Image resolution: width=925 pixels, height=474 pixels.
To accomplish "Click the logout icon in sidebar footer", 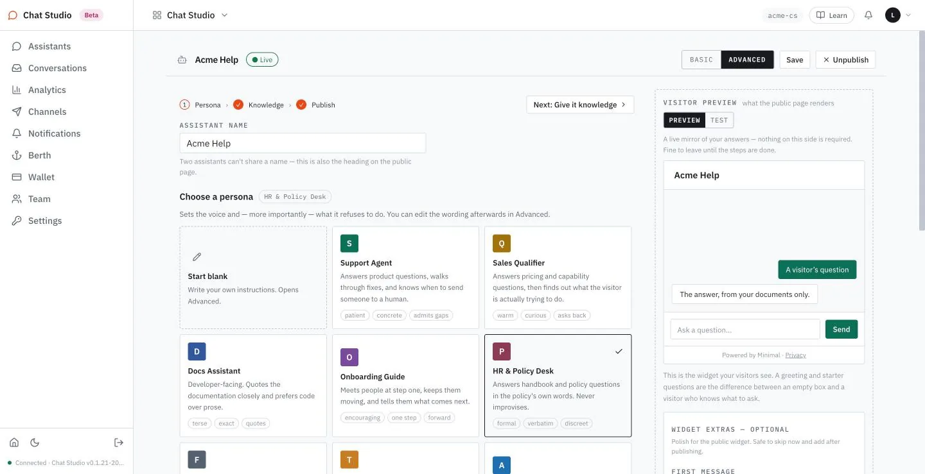I will pos(119,443).
